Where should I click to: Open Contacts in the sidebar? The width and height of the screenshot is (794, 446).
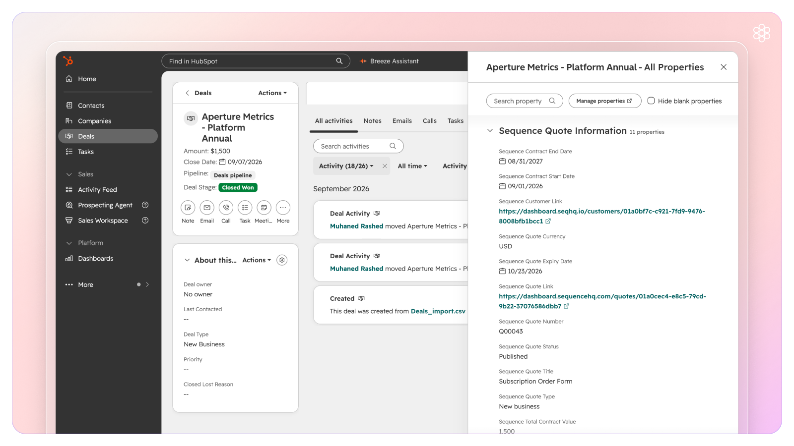(108, 106)
